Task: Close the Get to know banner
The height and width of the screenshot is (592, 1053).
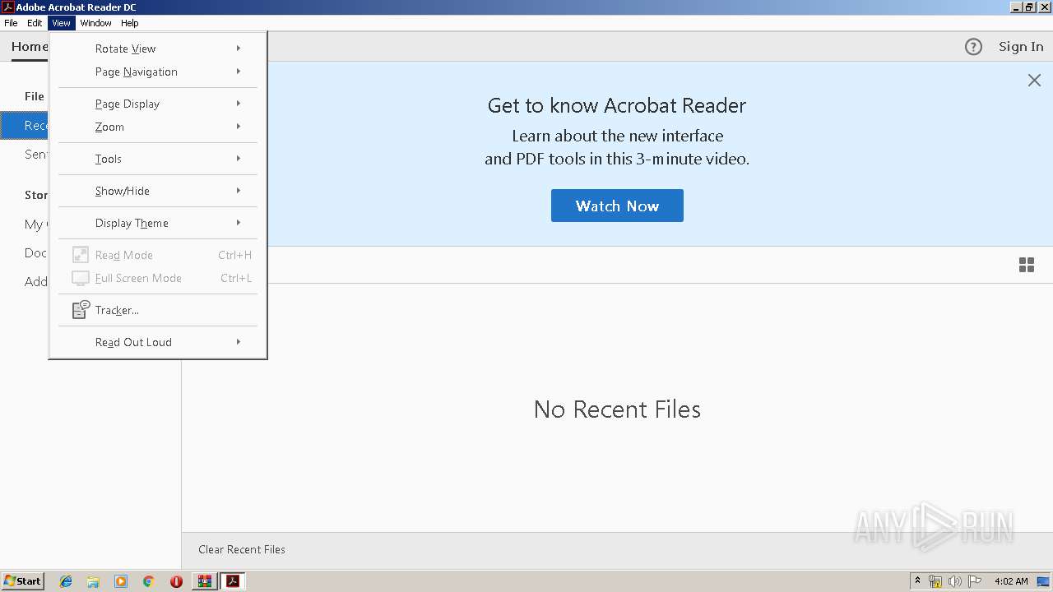Action: click(x=1034, y=80)
